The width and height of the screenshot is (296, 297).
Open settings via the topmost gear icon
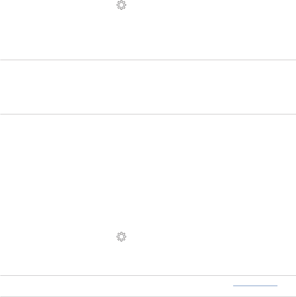122,5
